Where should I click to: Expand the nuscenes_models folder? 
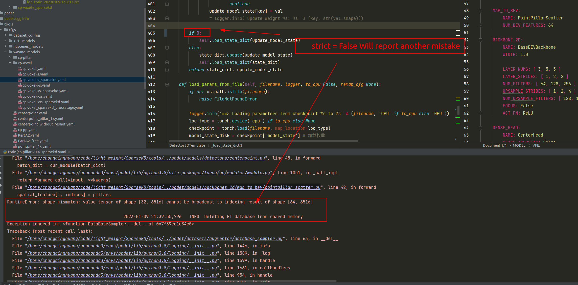pos(5,46)
